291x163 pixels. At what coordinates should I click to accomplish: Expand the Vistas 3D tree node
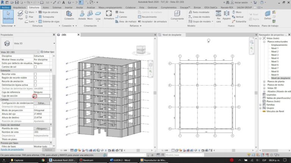click(x=264, y=88)
